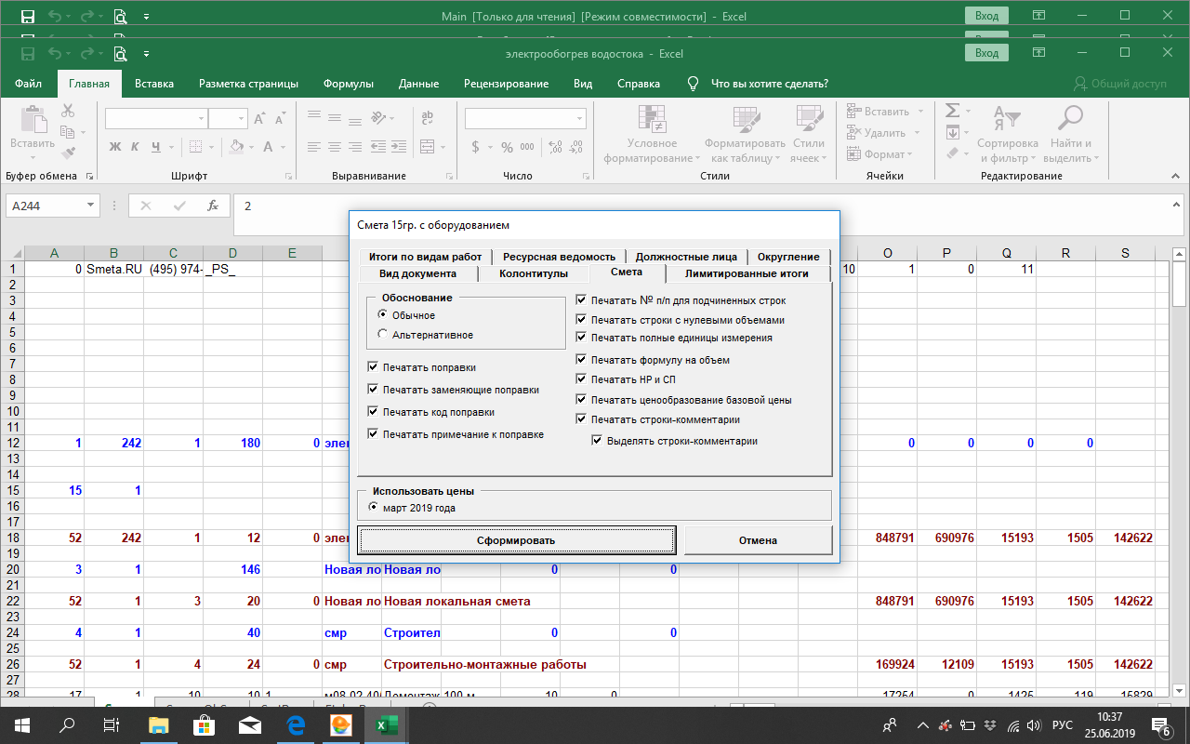This screenshot has height=744, width=1190.
Task: Open the Формулы ribbon tab
Action: point(349,84)
